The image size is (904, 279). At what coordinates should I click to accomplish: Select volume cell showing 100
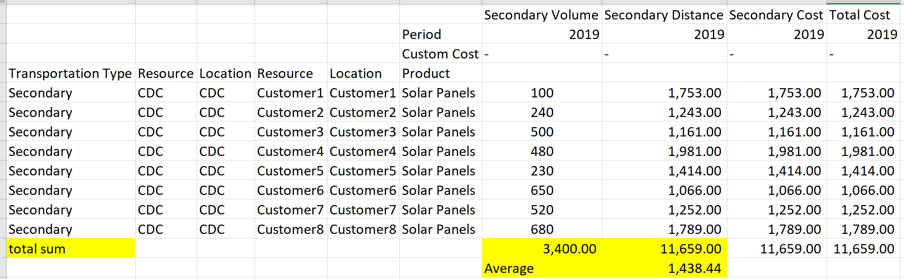tap(542, 93)
